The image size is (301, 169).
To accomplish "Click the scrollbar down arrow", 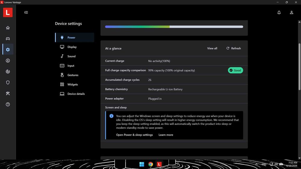I will coord(299,158).
